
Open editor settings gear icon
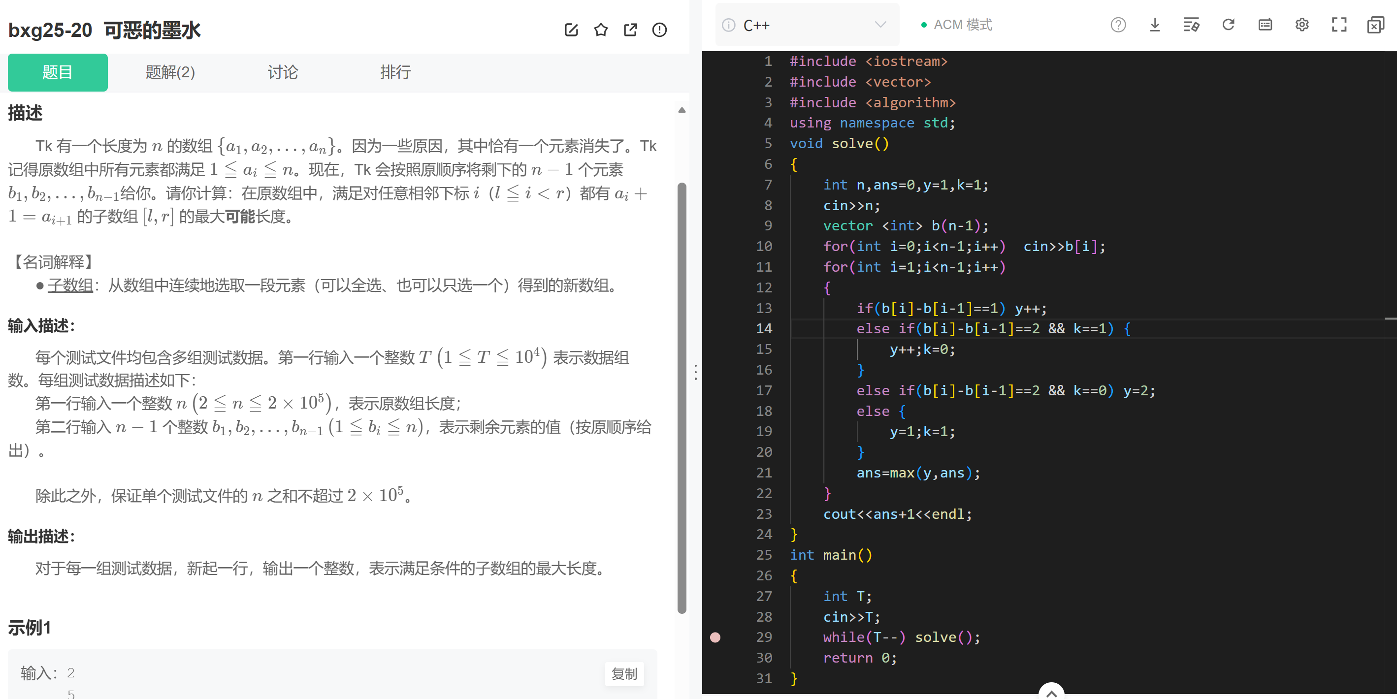click(1301, 25)
